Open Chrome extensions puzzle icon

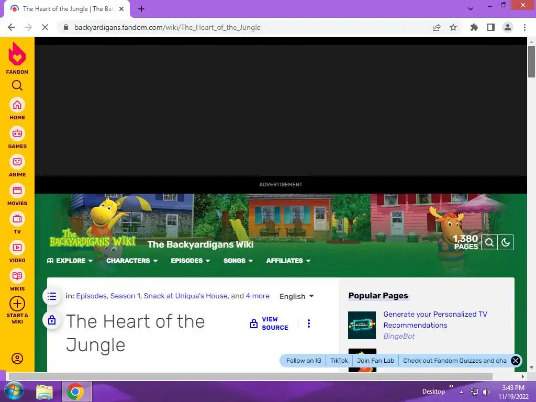click(474, 27)
